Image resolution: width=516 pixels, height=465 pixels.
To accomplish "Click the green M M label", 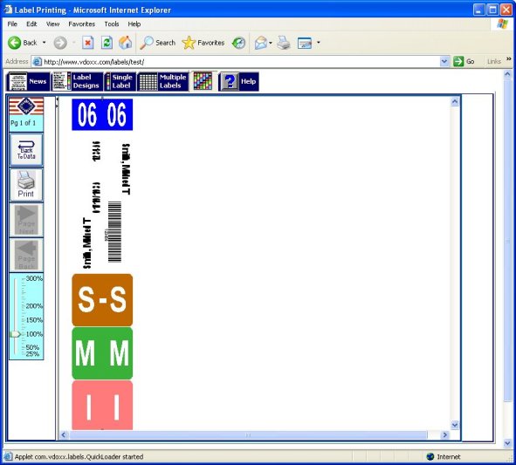I will point(102,353).
